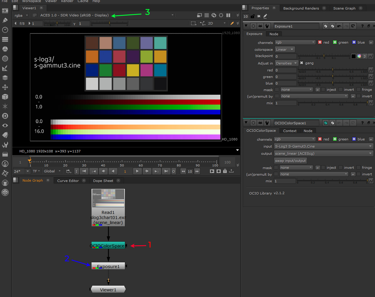Open the Deep nodes toolbar menu
Screen dimensions: 375x297
5,116
